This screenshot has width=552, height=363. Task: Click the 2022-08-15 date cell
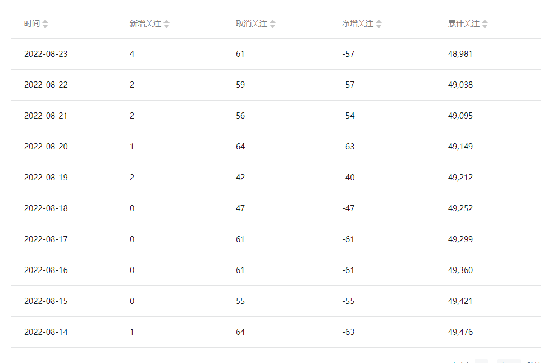click(x=45, y=301)
